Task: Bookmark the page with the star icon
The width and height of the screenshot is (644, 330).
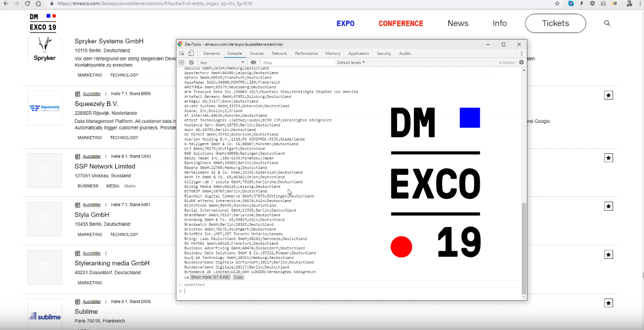Action: point(557,3)
